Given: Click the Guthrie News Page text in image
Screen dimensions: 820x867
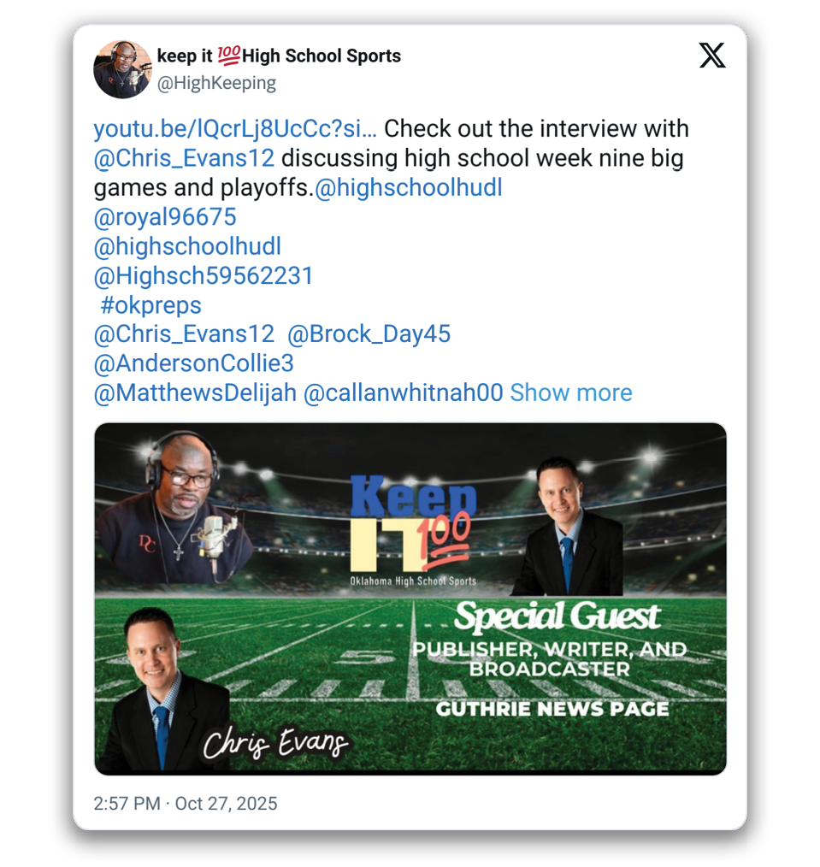Looking at the screenshot, I should point(552,709).
